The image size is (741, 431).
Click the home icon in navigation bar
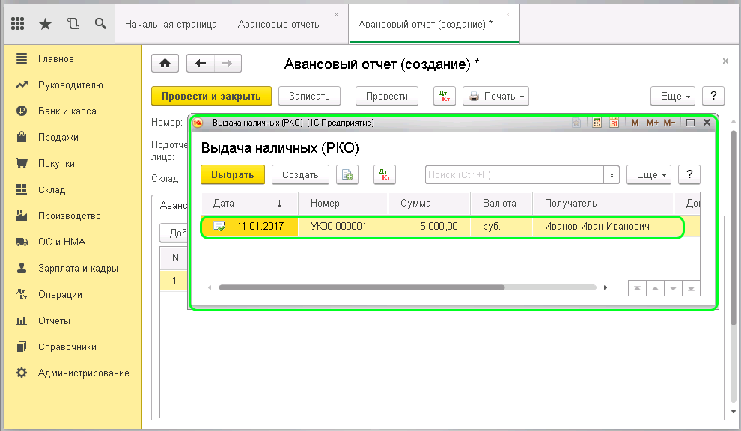click(165, 63)
